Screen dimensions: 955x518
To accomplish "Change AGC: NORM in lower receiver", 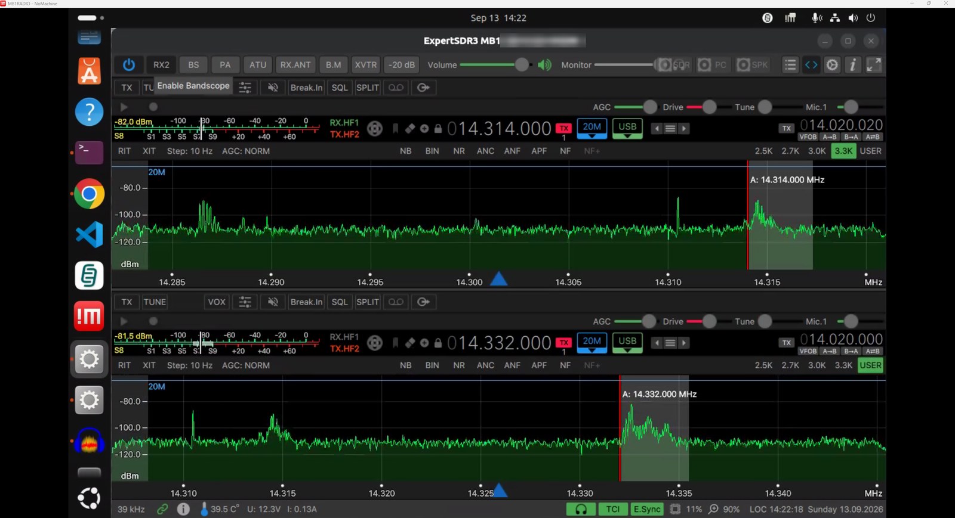I will tap(246, 365).
